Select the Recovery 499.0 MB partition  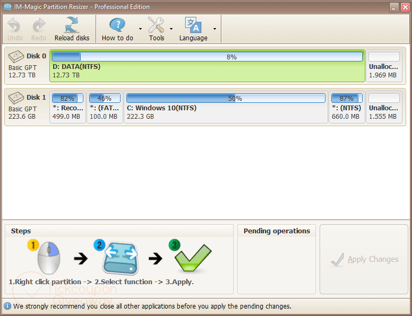point(67,107)
